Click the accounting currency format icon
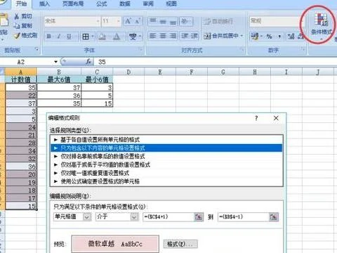This screenshot has width=337, height=253. [x=254, y=36]
